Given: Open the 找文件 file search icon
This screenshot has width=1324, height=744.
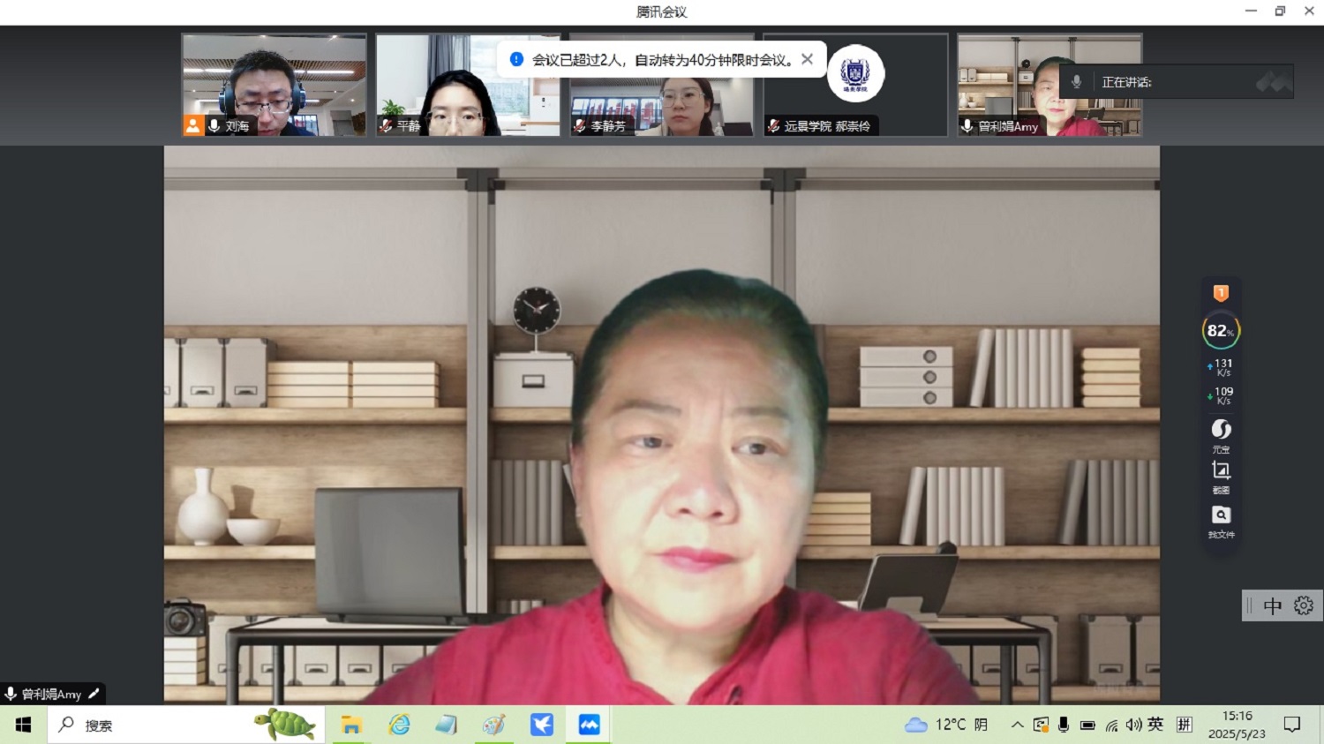Looking at the screenshot, I should (1221, 515).
